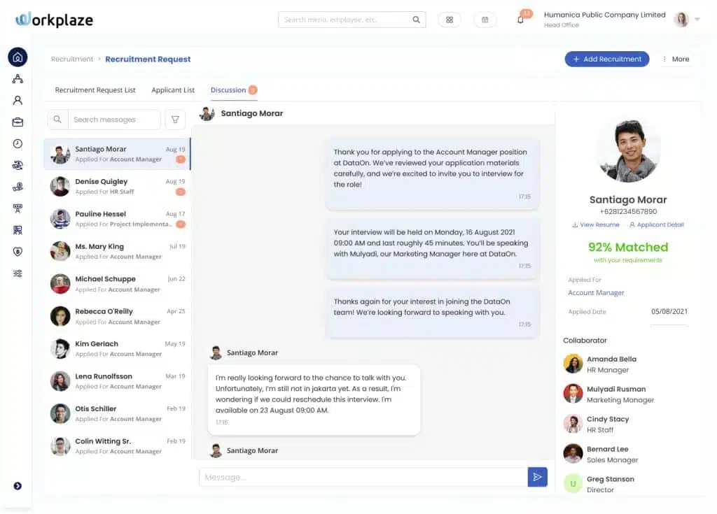Select collaborator Bernard Lee
Viewport: 717px width, 514px height.
pyautogui.click(x=601, y=455)
